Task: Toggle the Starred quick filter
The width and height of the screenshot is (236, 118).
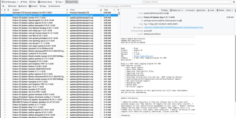Action: (x=23, y=6)
